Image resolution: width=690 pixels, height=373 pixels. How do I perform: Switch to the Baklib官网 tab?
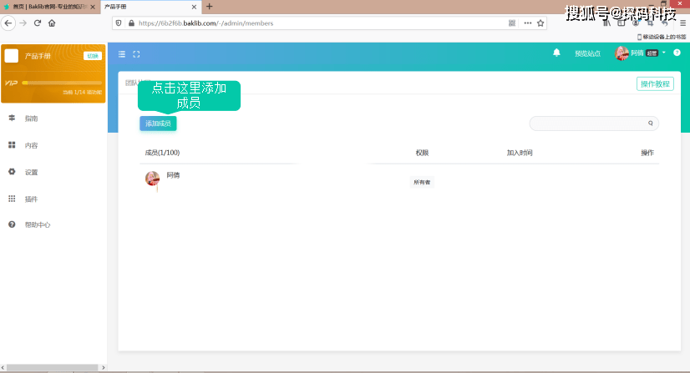pos(50,7)
